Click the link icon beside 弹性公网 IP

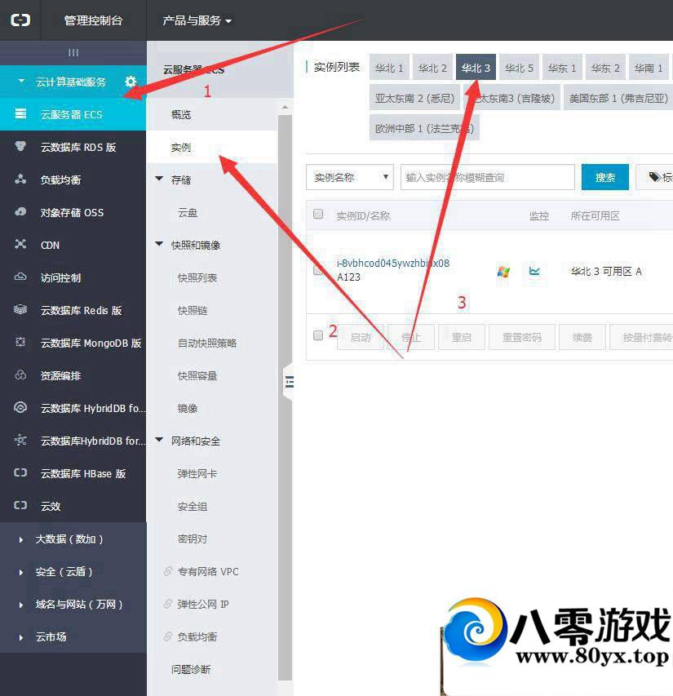click(168, 604)
